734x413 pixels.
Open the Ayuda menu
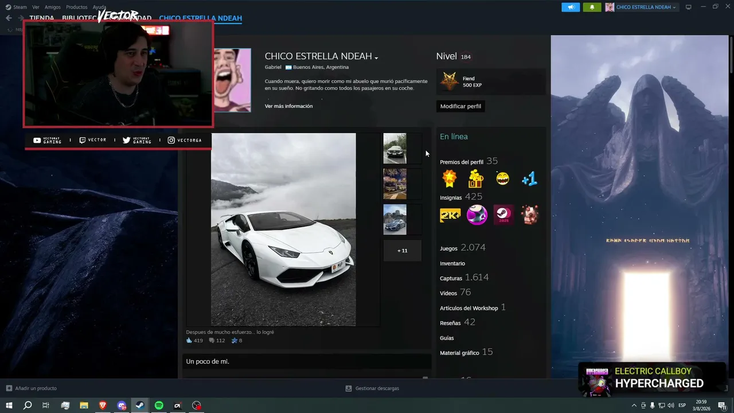click(x=99, y=7)
